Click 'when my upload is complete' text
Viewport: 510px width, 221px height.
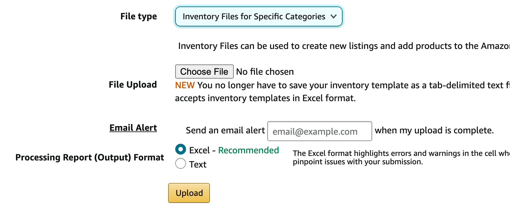click(x=434, y=130)
